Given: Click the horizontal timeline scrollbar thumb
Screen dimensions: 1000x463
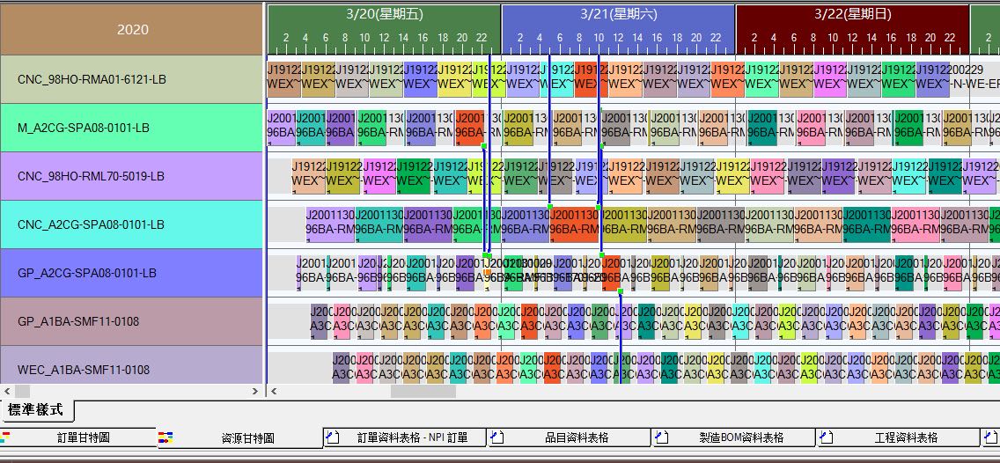Looking at the screenshot, I should point(423,392).
